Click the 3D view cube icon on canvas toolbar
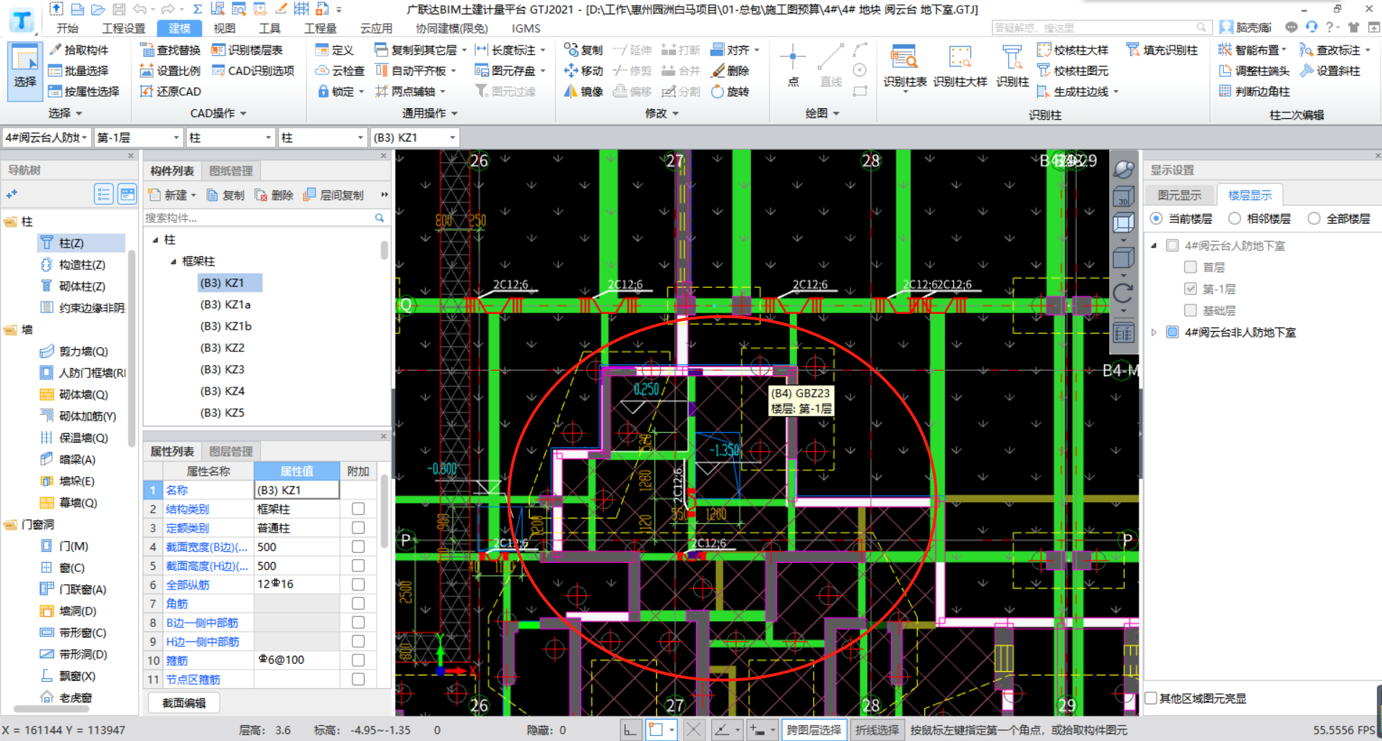Image resolution: width=1382 pixels, height=741 pixels. 1124,196
